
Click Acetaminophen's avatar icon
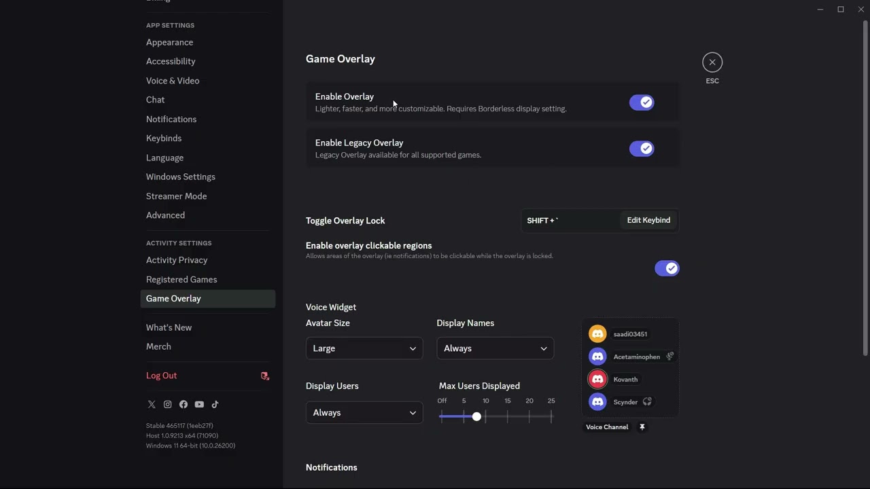point(597,357)
